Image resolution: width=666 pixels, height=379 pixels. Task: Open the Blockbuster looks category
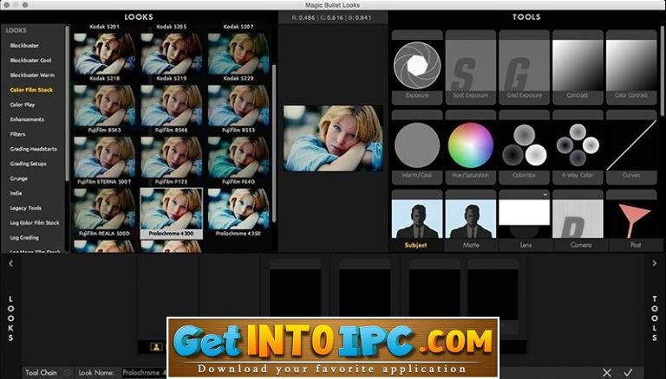coord(24,45)
